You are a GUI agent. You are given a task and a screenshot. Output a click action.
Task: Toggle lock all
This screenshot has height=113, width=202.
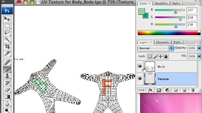(x=166, y=56)
